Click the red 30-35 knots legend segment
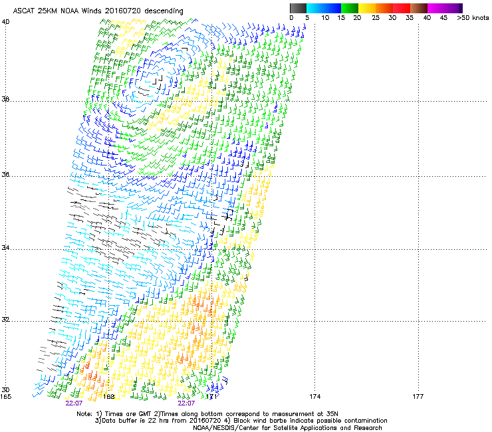492x432 pixels. [x=402, y=8]
